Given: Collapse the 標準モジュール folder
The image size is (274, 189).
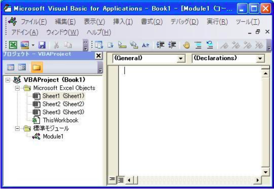Looking at the screenshot, I should tap(17, 128).
